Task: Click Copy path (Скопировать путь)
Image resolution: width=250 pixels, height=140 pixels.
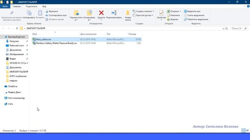Action: [56, 16]
